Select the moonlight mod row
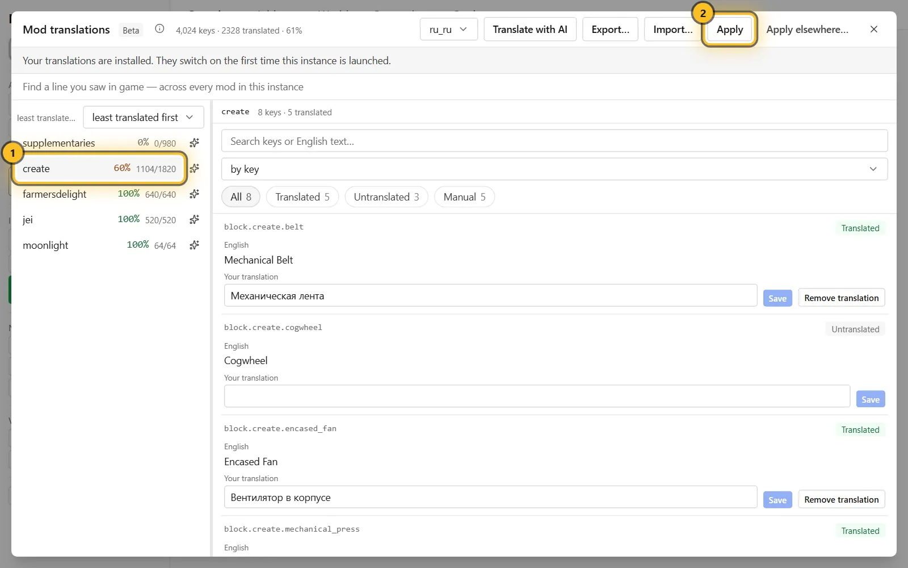The width and height of the screenshot is (908, 568). pyautogui.click(x=100, y=245)
